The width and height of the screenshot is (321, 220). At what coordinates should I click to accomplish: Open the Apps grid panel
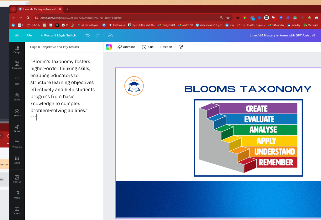[17, 160]
